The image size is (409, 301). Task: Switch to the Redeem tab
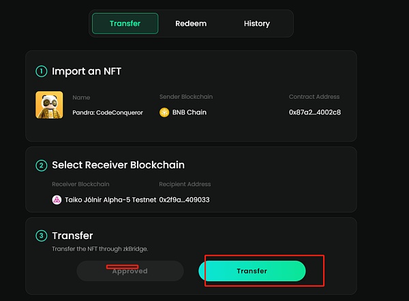coord(191,24)
